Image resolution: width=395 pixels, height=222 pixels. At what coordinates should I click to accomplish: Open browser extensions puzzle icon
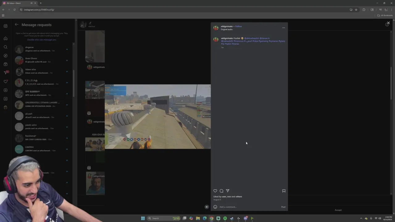364,10
